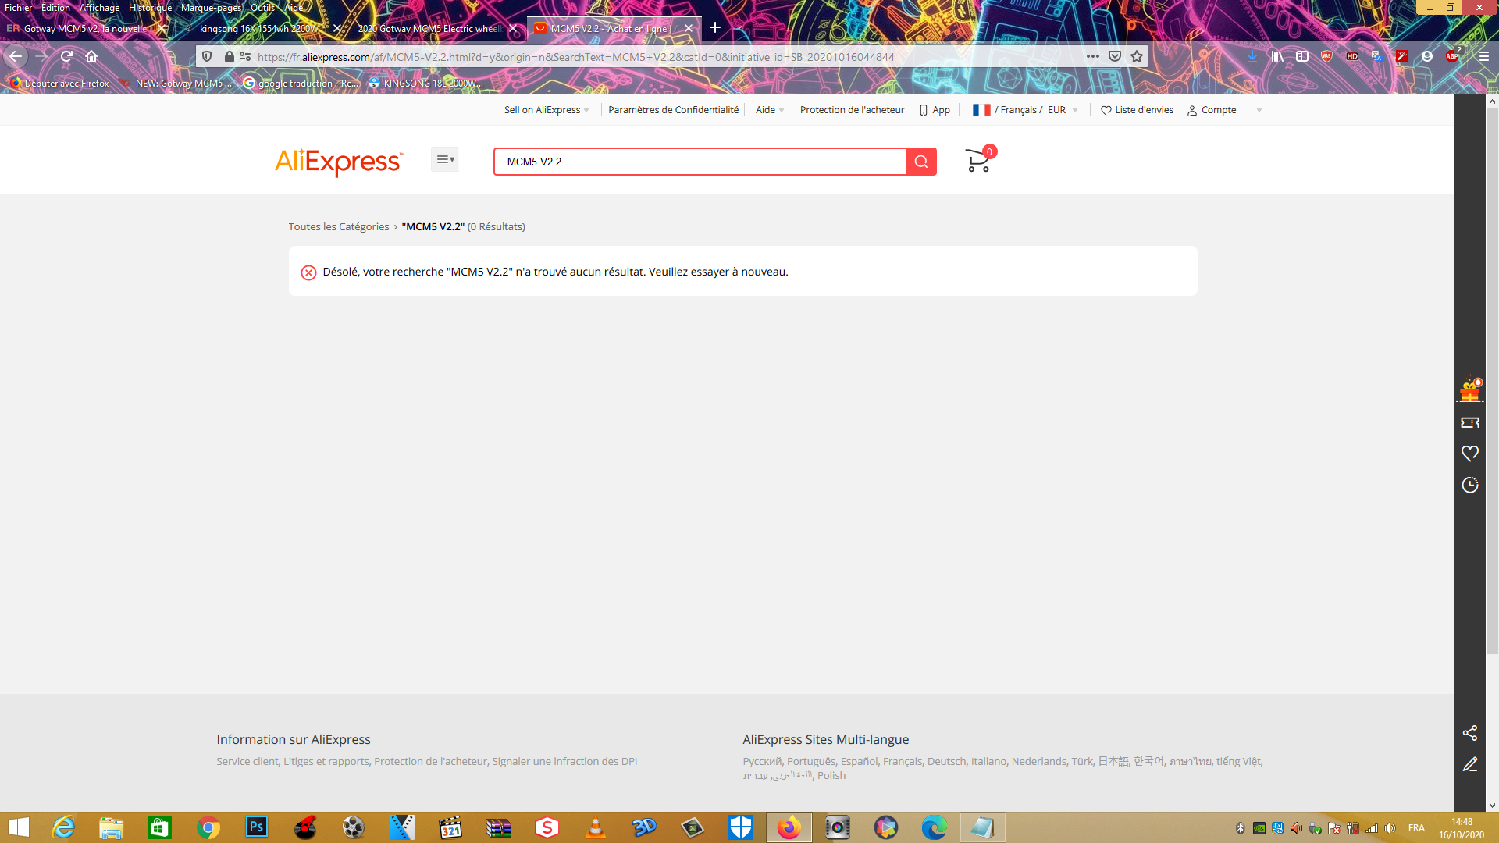Click Toutes les Catégories breadcrumb
This screenshot has width=1499, height=843.
click(x=339, y=227)
